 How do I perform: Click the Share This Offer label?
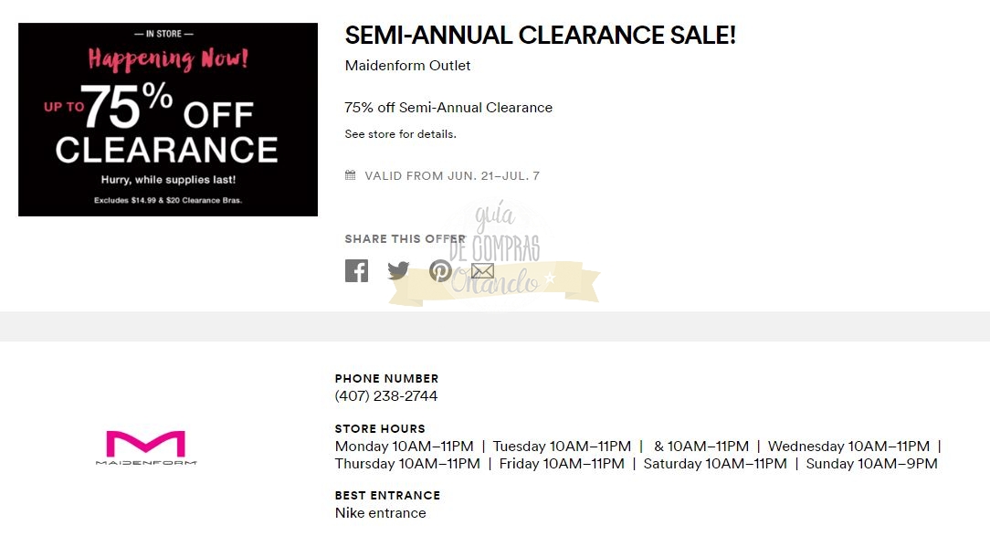[x=405, y=239]
